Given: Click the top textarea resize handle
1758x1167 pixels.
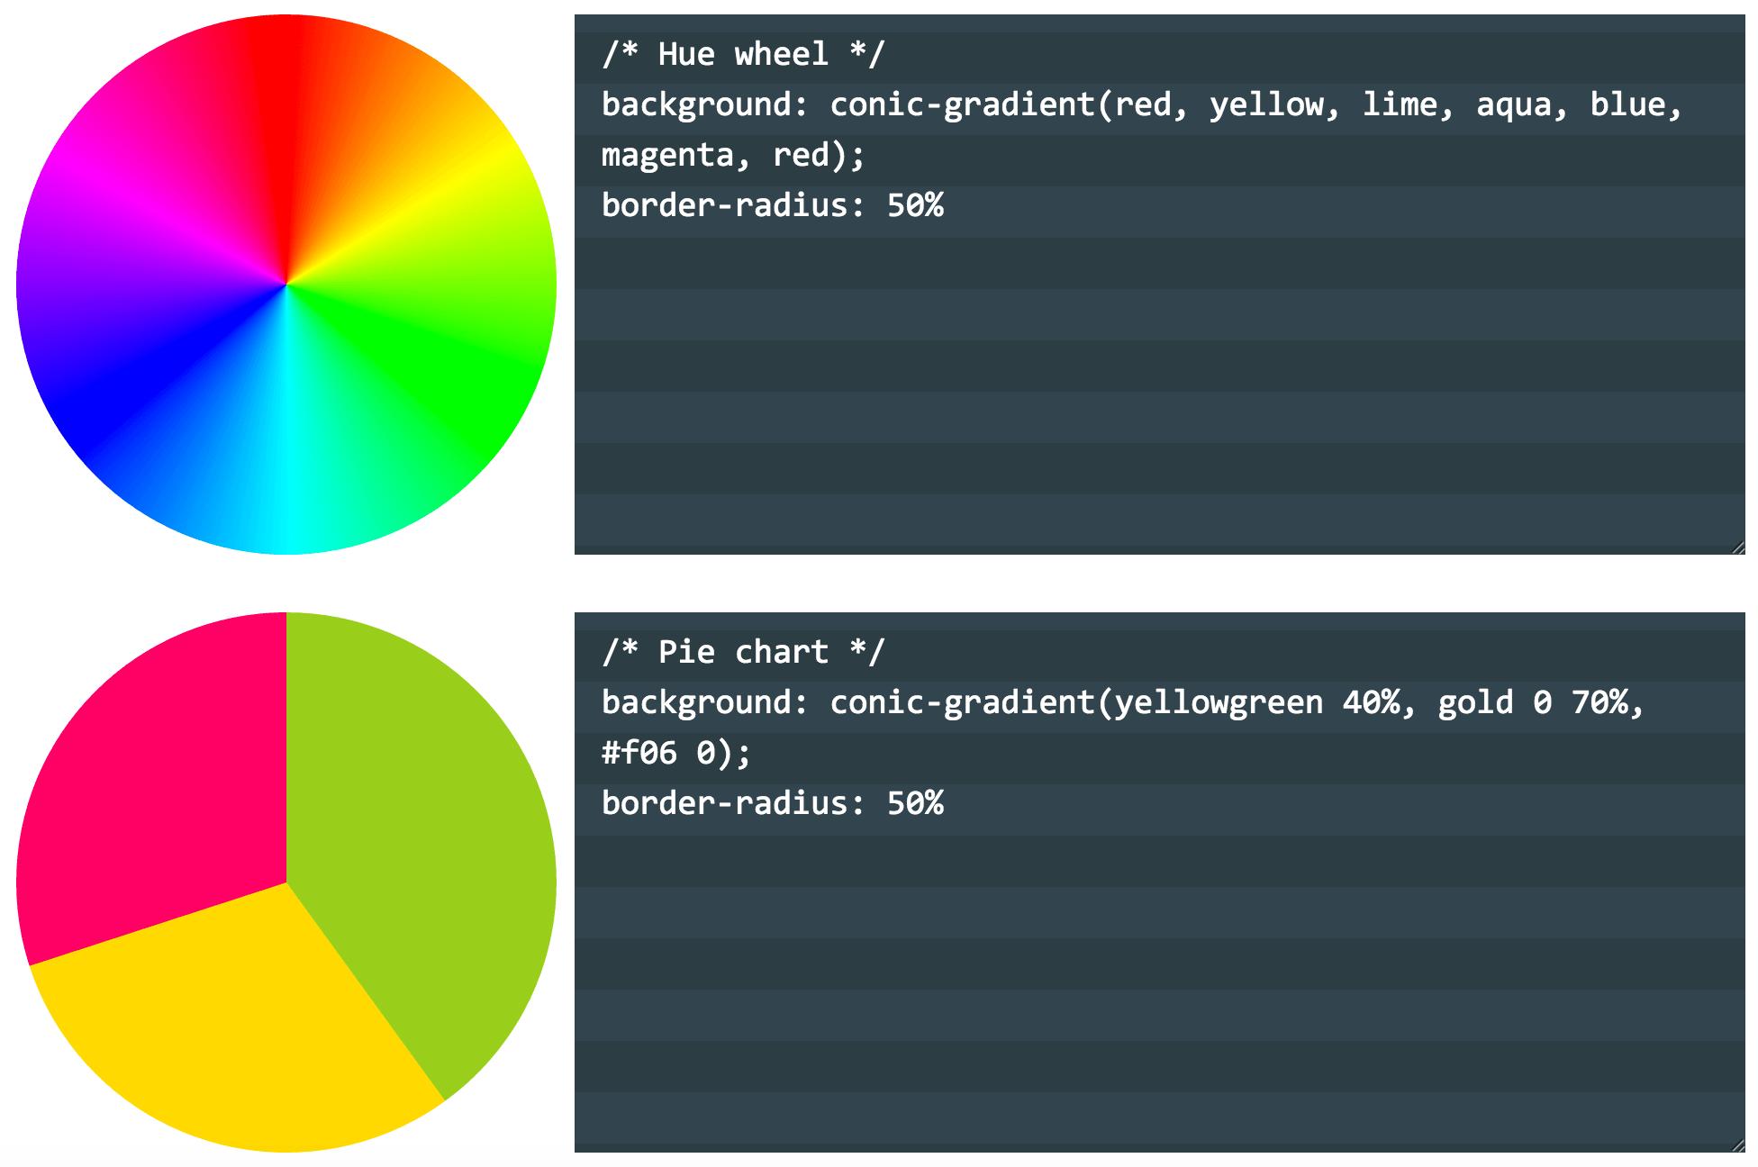Looking at the screenshot, I should 1737,547.
